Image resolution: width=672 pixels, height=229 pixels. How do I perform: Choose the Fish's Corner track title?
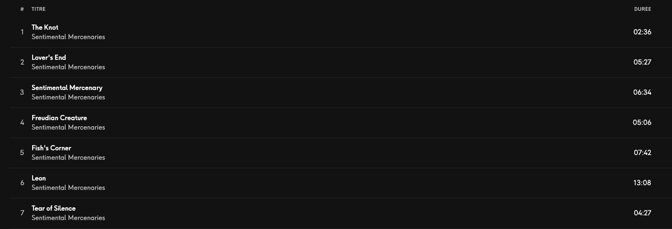pyautogui.click(x=51, y=148)
